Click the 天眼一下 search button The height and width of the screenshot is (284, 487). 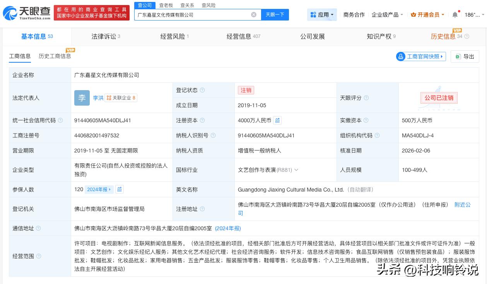point(275,15)
